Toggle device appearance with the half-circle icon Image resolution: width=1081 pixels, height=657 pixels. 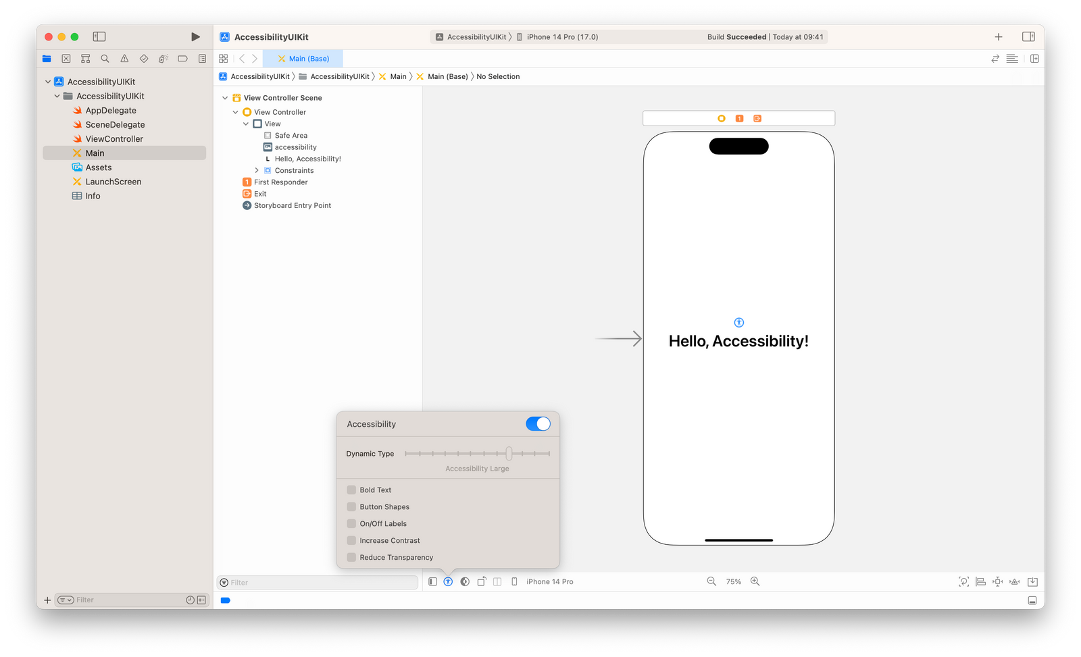[x=465, y=581]
